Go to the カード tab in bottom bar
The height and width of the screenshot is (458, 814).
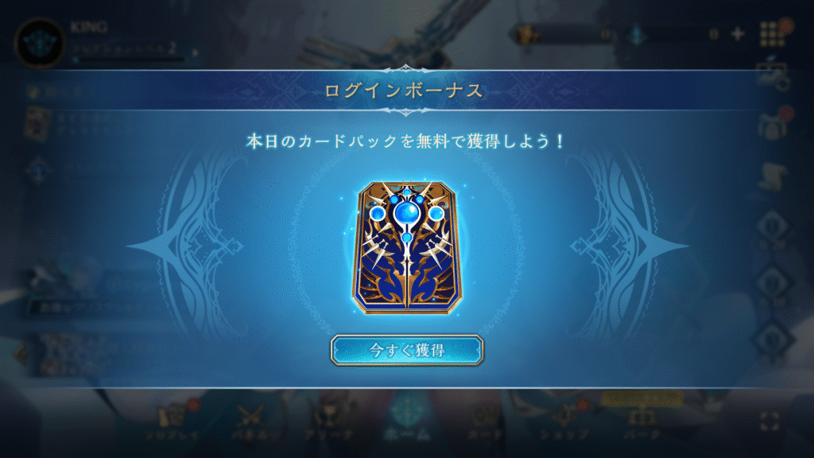click(x=485, y=421)
